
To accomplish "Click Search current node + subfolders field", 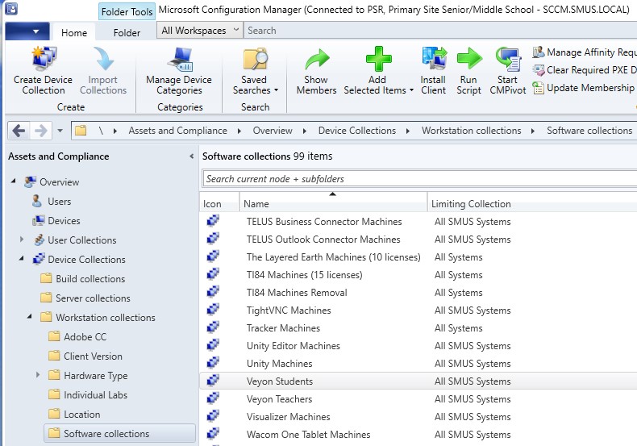I will 419,179.
